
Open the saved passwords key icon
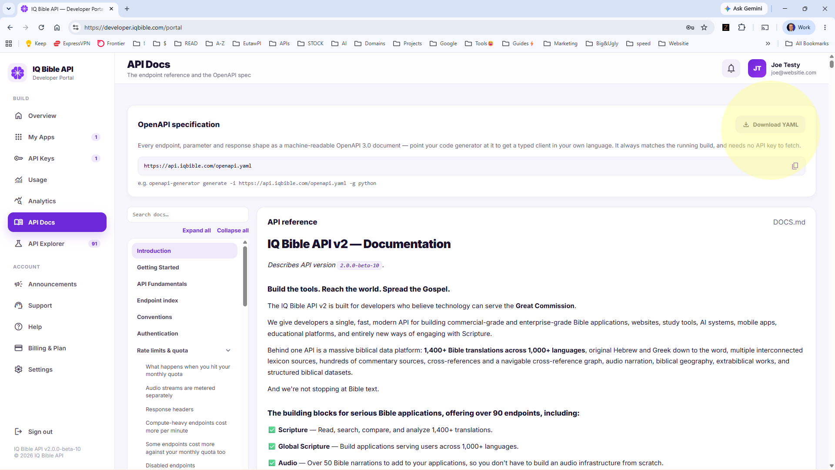point(690,27)
